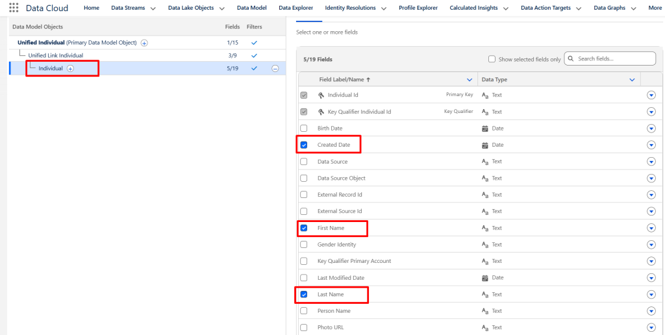
Task: Select the Unified Individual tree row
Action: (147, 43)
